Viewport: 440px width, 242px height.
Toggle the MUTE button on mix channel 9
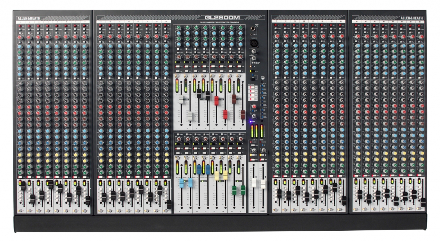pos(178,148)
